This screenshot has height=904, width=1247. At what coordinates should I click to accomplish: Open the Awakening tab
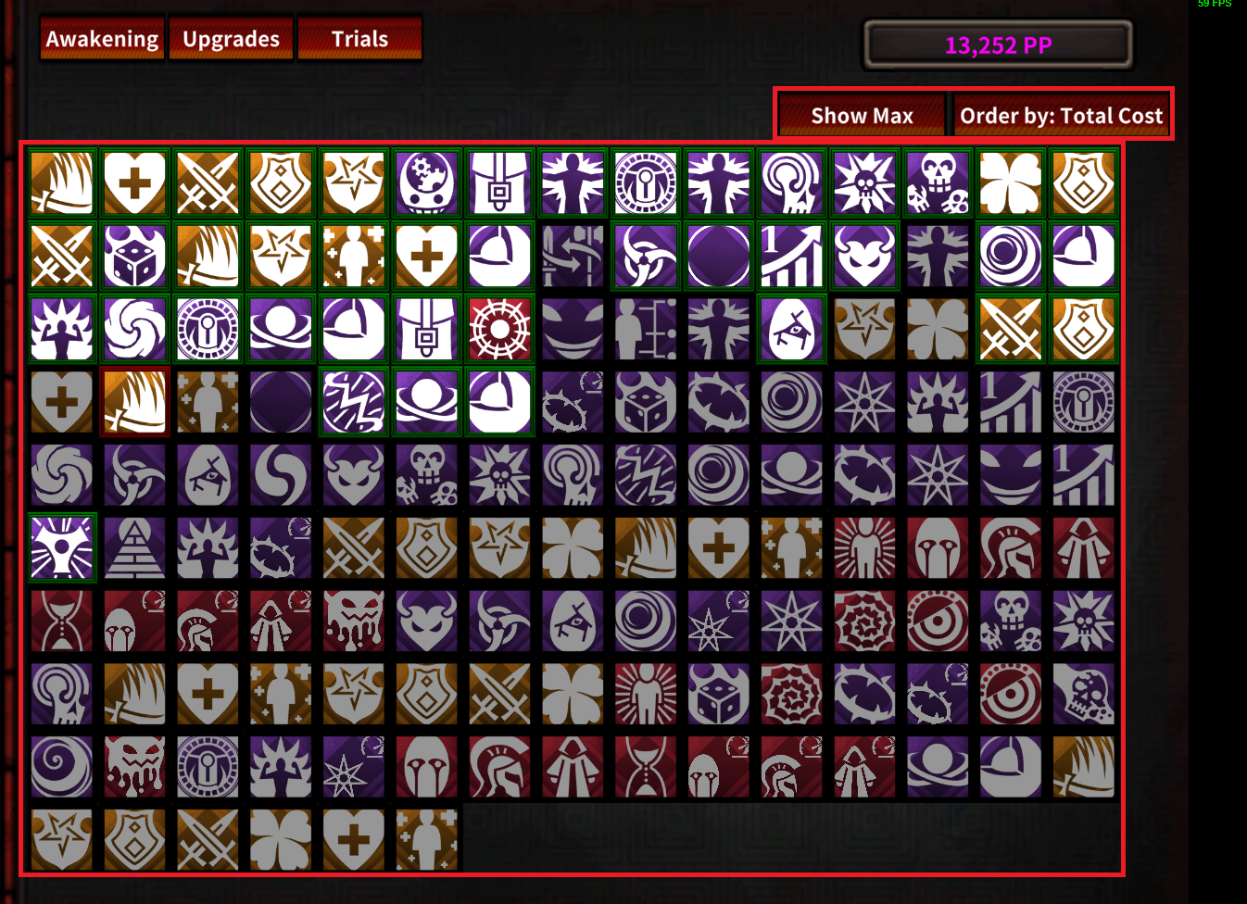click(x=102, y=39)
